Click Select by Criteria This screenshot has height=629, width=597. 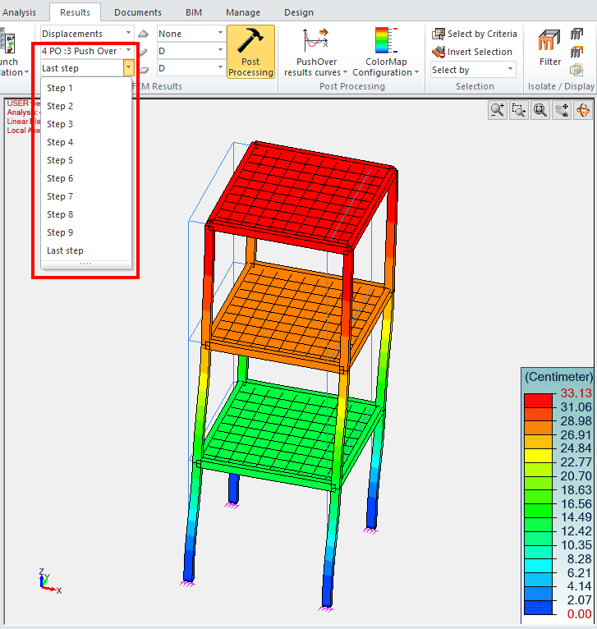click(475, 34)
